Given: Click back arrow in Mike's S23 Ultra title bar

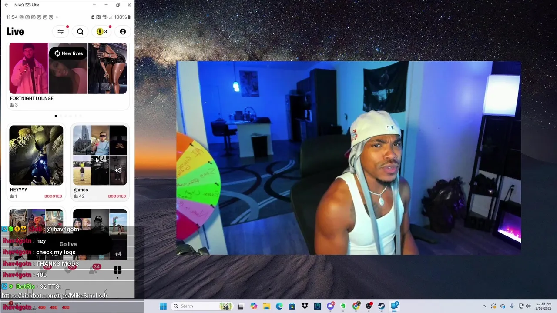Looking at the screenshot, I should pyautogui.click(x=6, y=5).
